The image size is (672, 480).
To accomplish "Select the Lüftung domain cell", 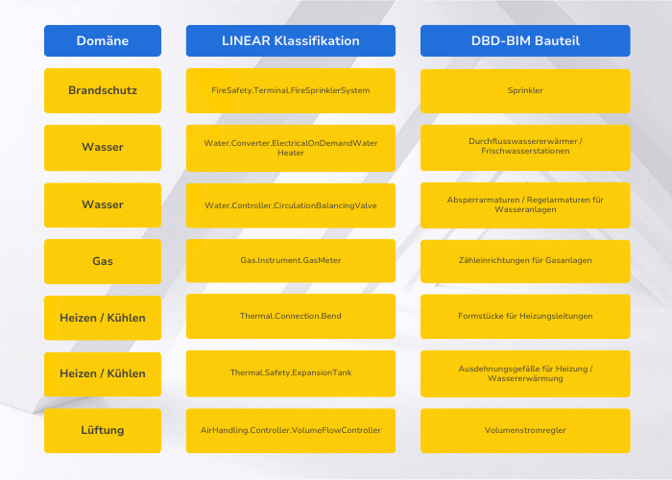I will click(103, 430).
